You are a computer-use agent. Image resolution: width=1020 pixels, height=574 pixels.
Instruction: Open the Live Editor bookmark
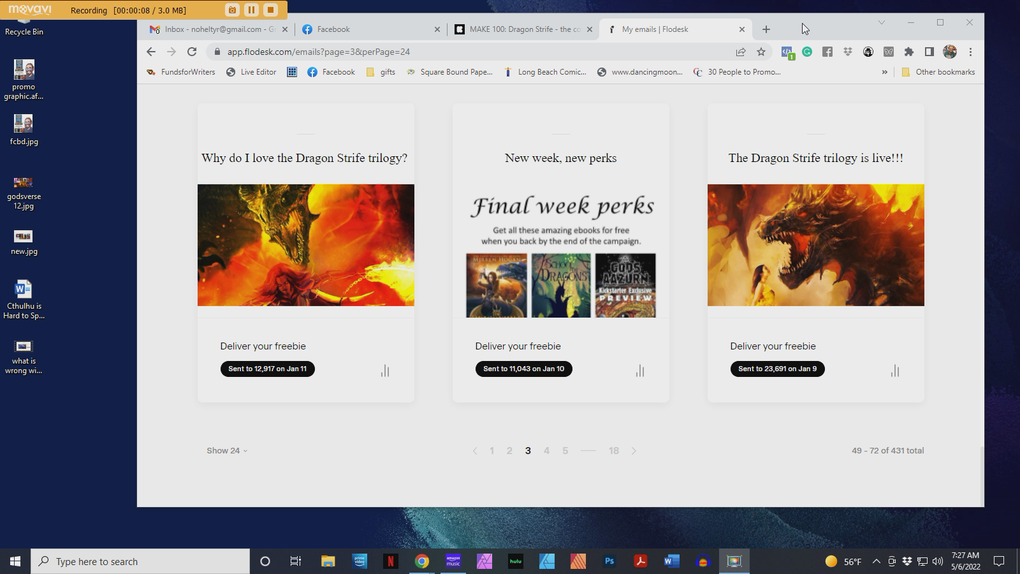(251, 72)
